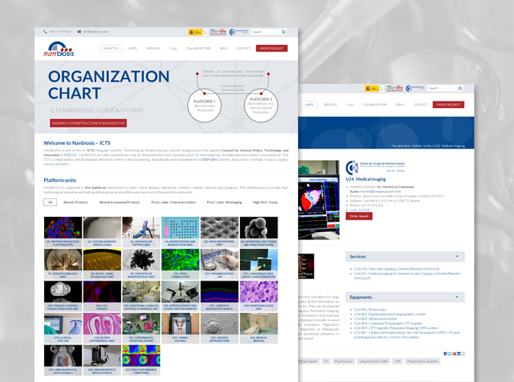Open the U27 High Performance Computing thumbnail
The height and width of the screenshot is (382, 514).
[x=141, y=360]
